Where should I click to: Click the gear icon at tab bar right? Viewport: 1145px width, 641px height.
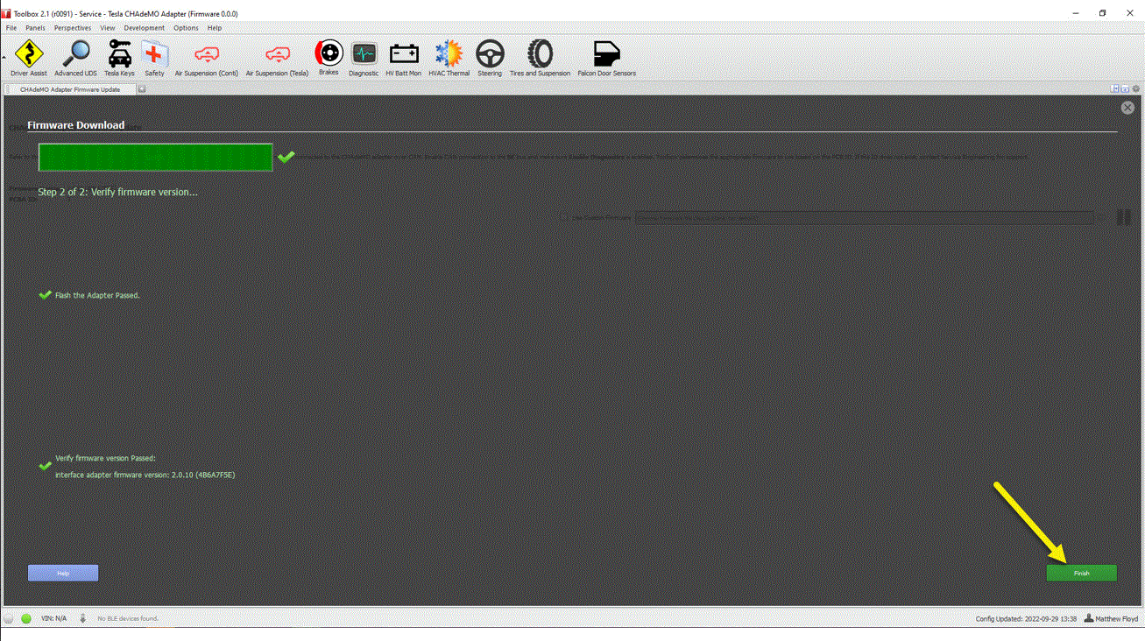click(x=1136, y=89)
